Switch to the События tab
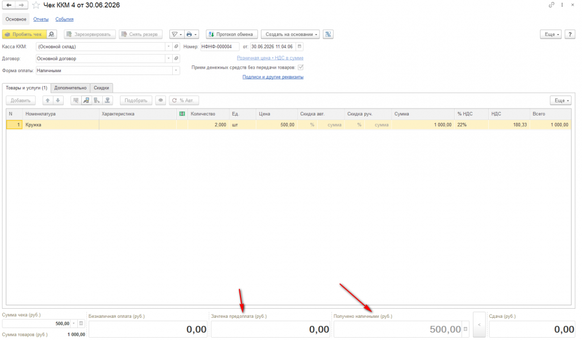 pyautogui.click(x=64, y=19)
